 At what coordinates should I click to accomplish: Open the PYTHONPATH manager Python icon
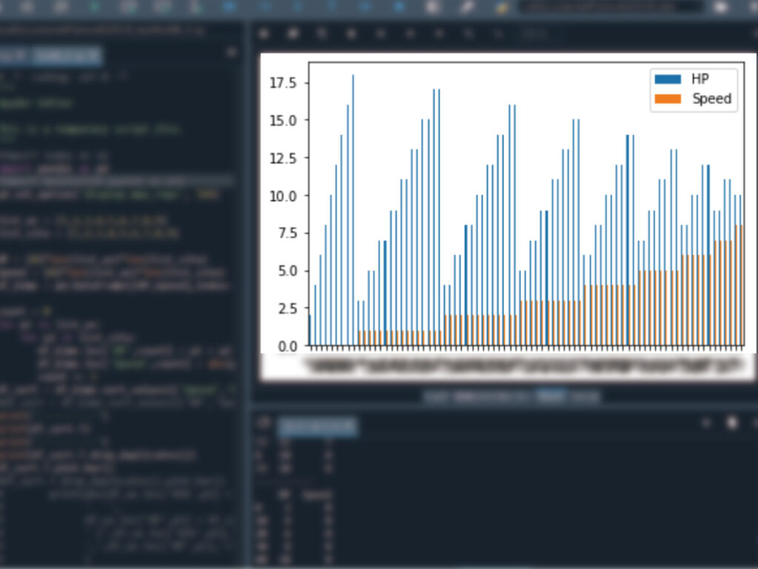[502, 7]
